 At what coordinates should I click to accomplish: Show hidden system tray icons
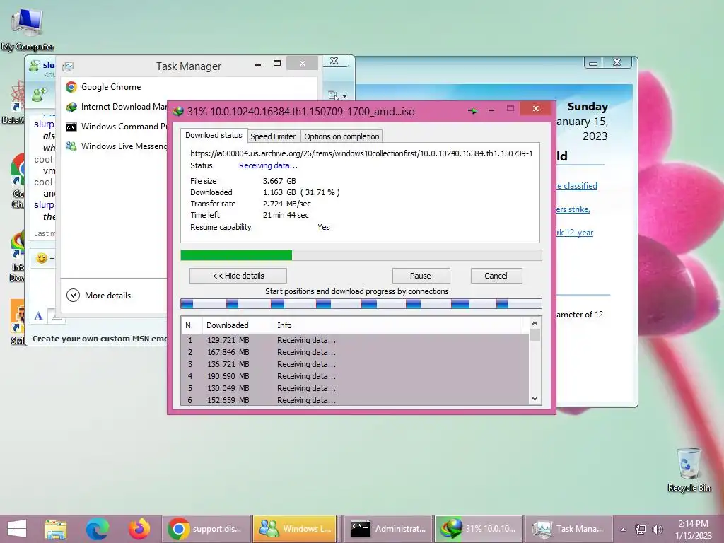pyautogui.click(x=624, y=530)
